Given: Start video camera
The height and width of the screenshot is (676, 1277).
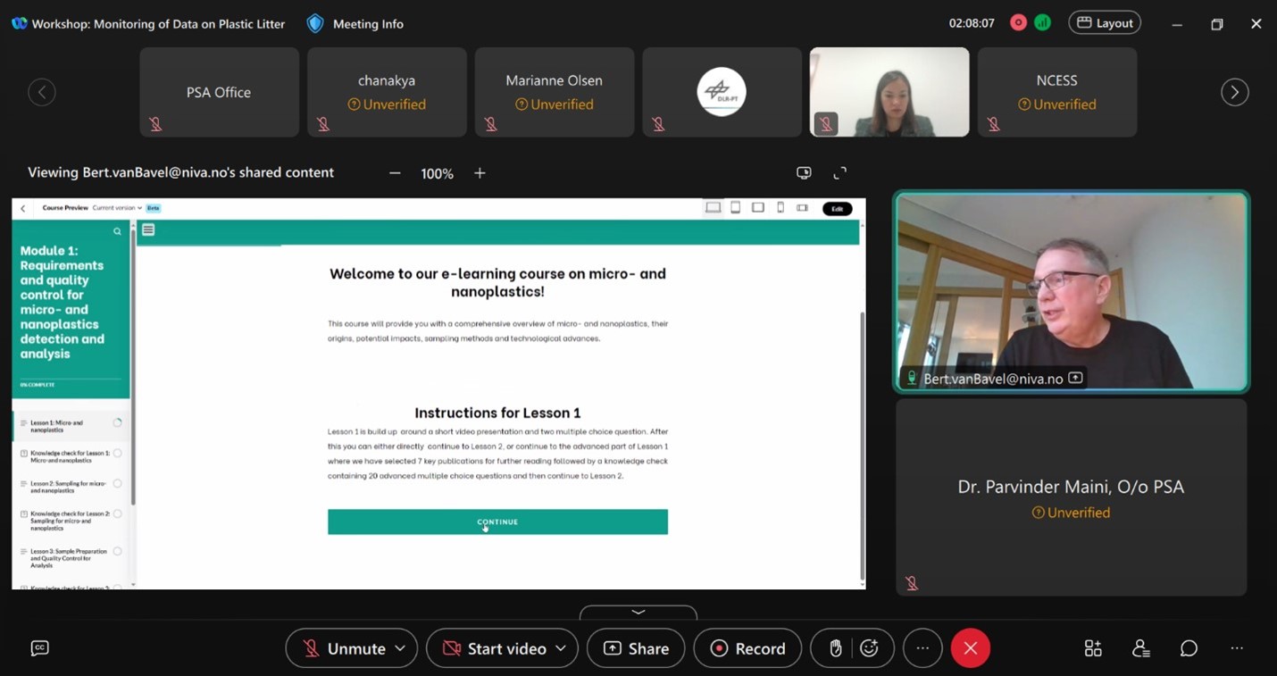Looking at the screenshot, I should [496, 648].
